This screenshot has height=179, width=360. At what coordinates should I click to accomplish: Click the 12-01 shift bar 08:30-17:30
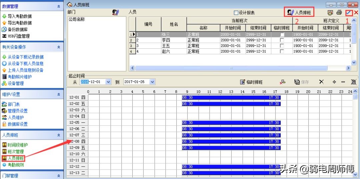[x=231, y=98]
